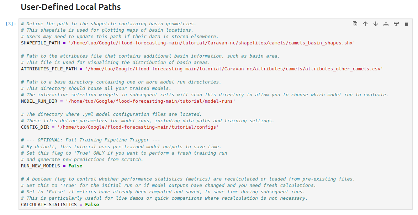Click the False value of RUN_NEW_MODELS
418x215 pixels.
pos(75,166)
